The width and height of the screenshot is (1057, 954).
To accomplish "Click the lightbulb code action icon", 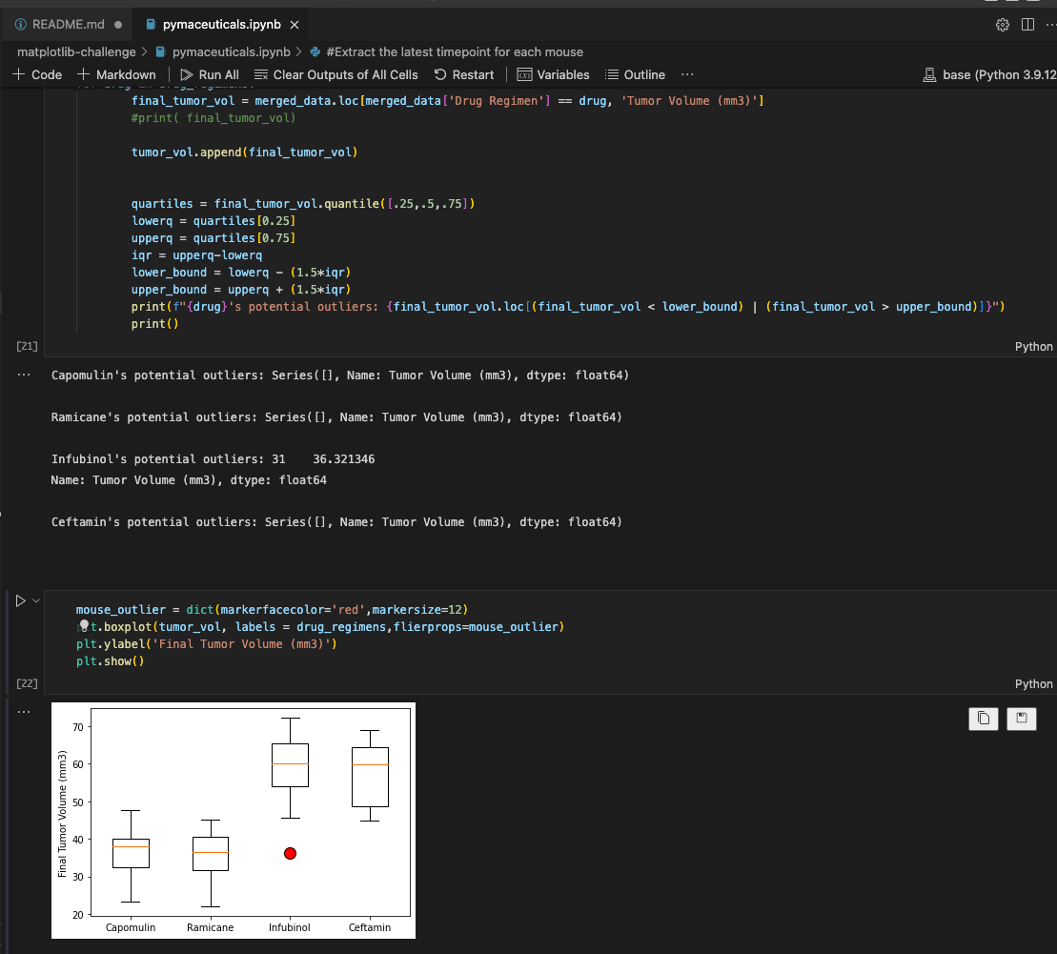I will pos(84,626).
